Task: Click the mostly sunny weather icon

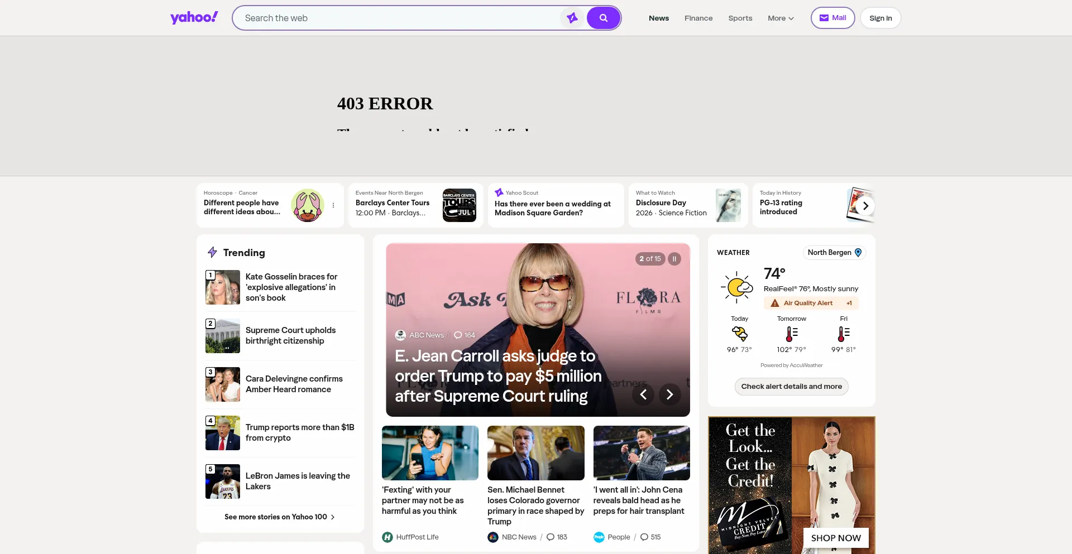Action: click(737, 287)
